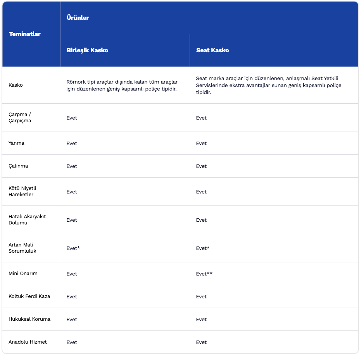Click the Evet** cell for Mini Onarım
361x356 pixels.
click(x=204, y=274)
